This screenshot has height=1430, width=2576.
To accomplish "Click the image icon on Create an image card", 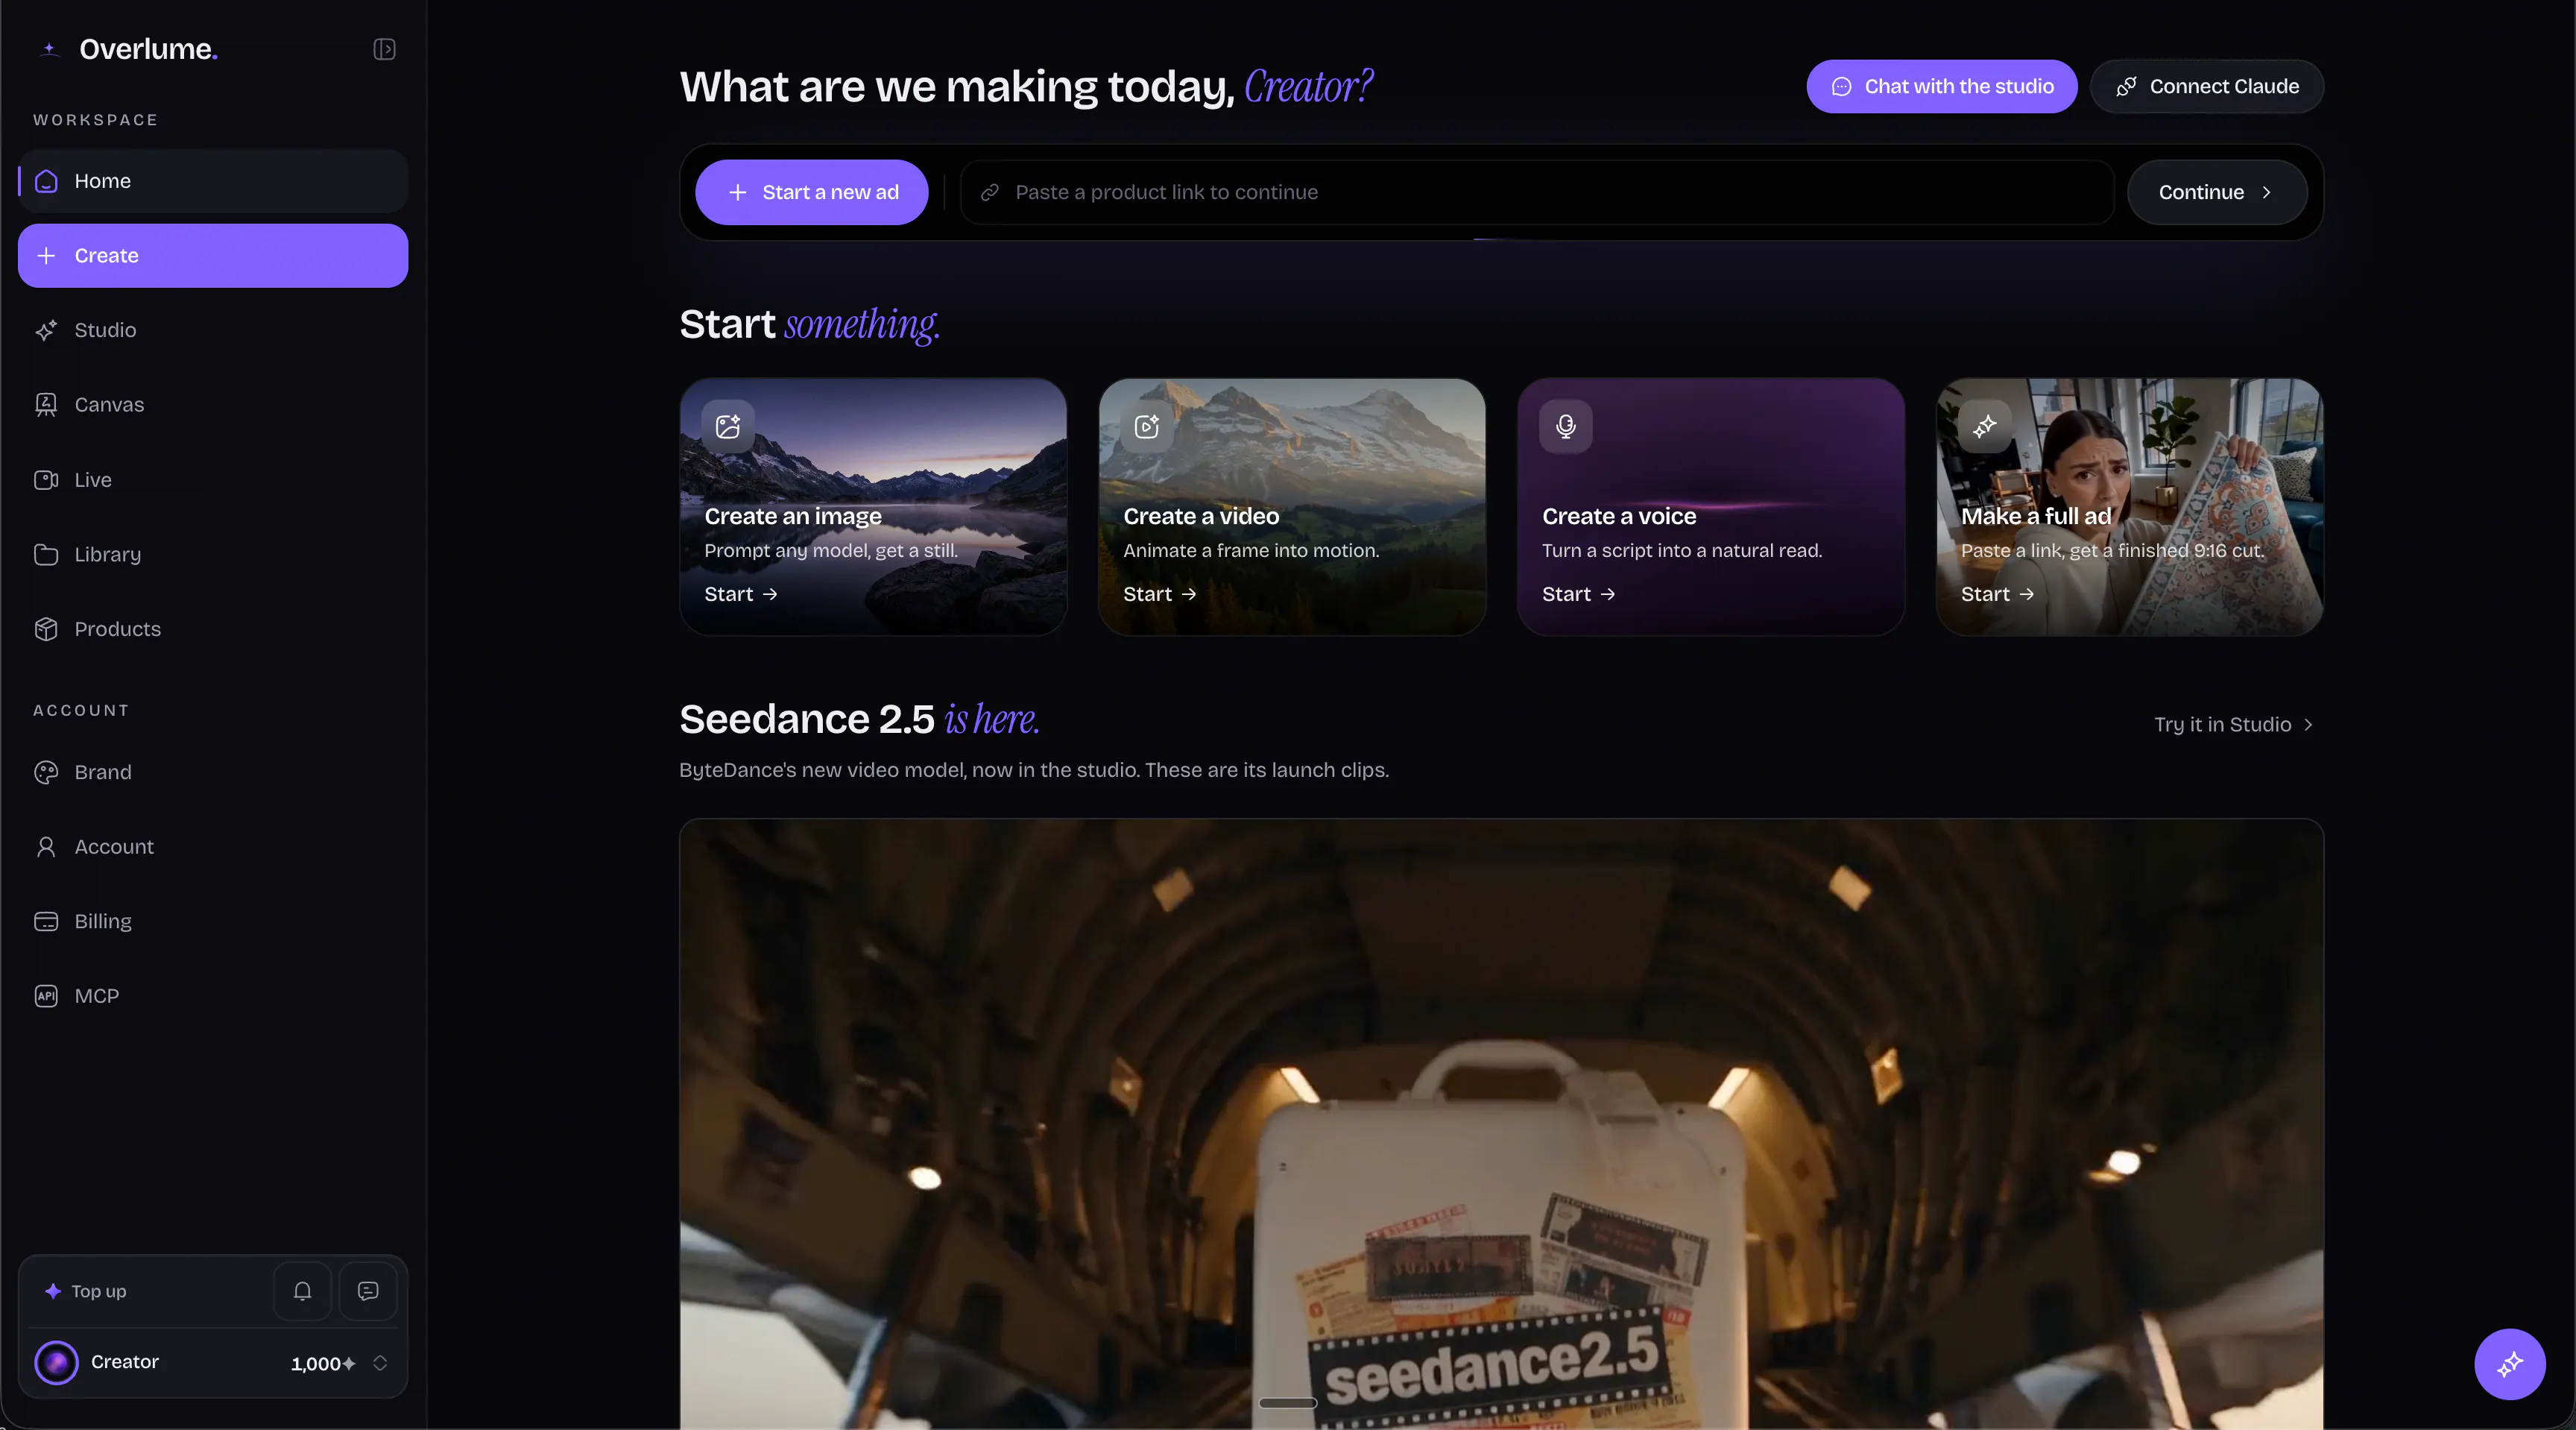I will 728,427.
